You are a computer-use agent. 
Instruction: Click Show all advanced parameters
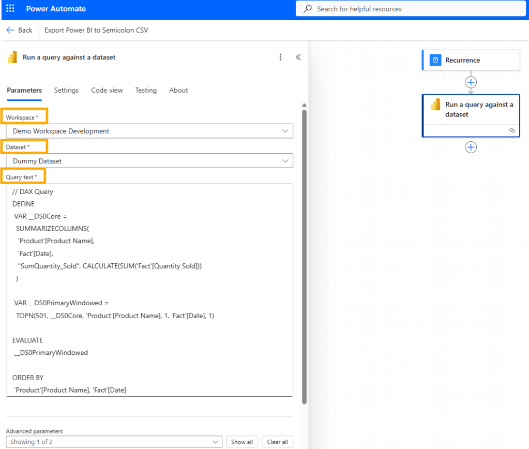[x=241, y=441]
